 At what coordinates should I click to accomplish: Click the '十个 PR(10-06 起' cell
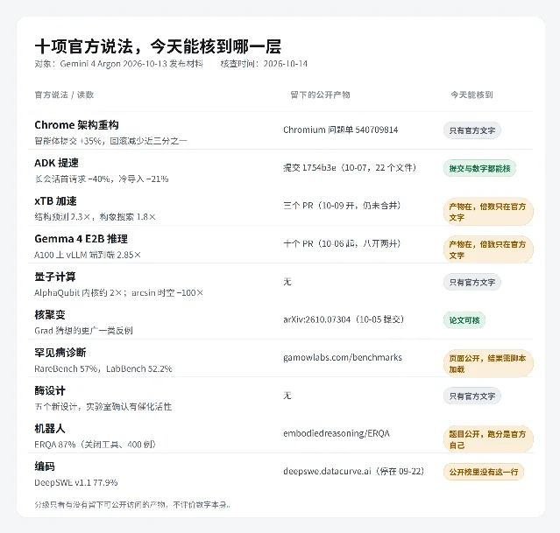tap(342, 243)
